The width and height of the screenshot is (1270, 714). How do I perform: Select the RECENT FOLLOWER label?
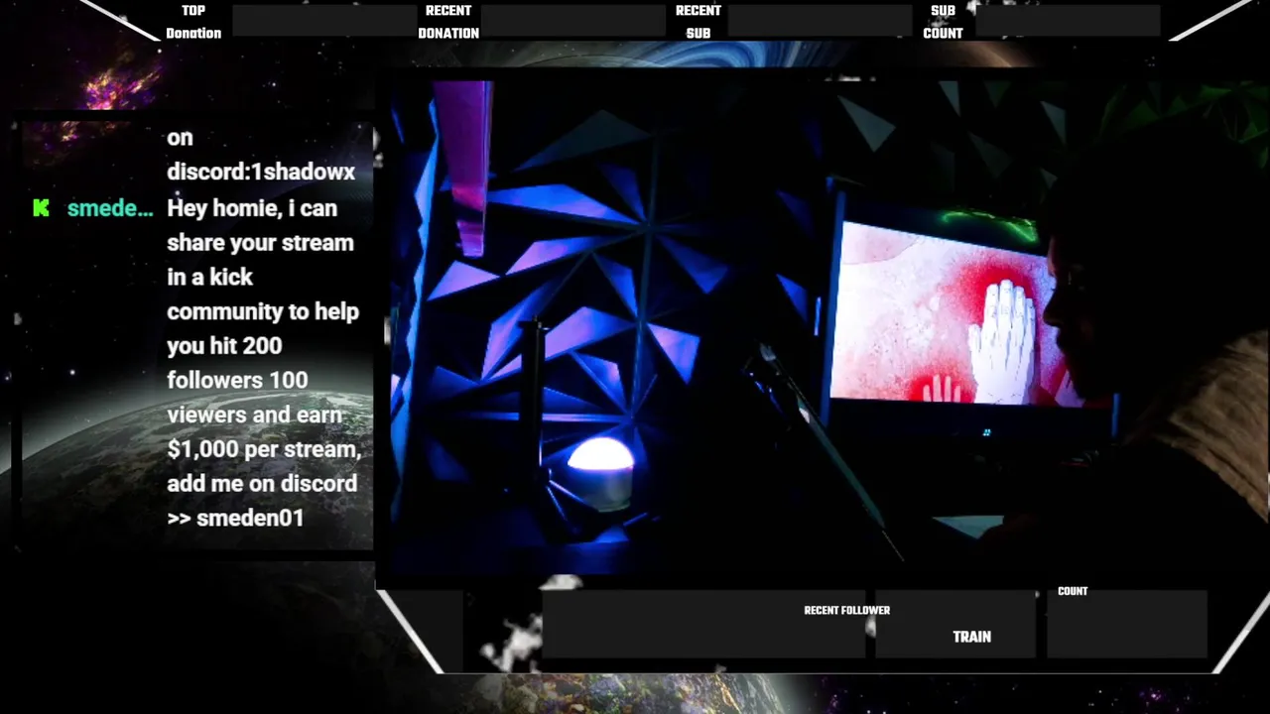point(846,611)
